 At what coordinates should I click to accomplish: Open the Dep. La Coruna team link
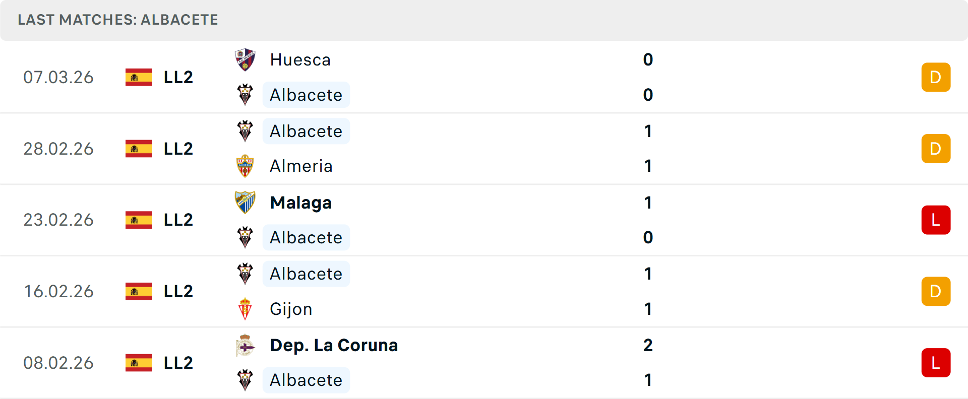pos(334,345)
